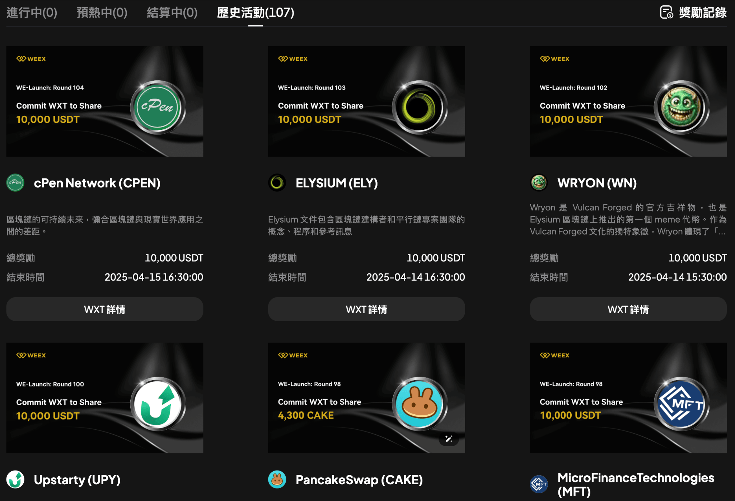Open WXT 詳情 for cPen Network
This screenshot has width=735, height=501.
click(104, 309)
